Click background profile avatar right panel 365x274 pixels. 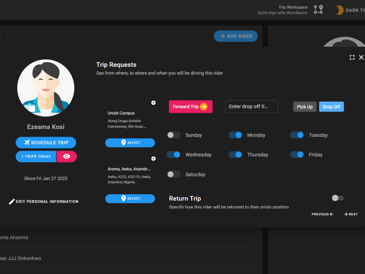[344, 42]
